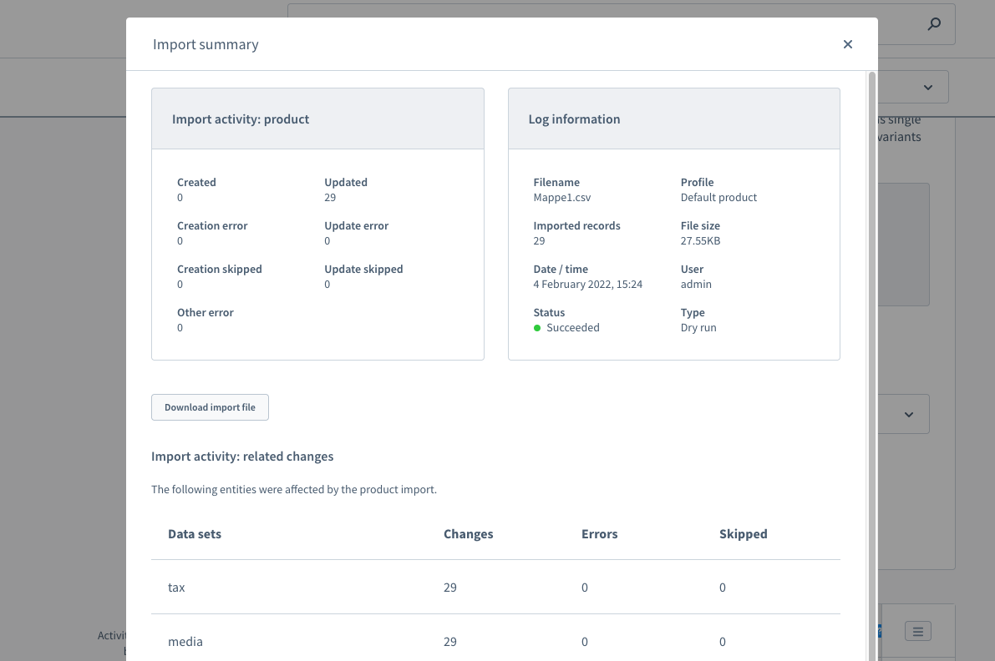Image resolution: width=995 pixels, height=661 pixels.
Task: Select the Skipped column header
Action: (x=743, y=534)
